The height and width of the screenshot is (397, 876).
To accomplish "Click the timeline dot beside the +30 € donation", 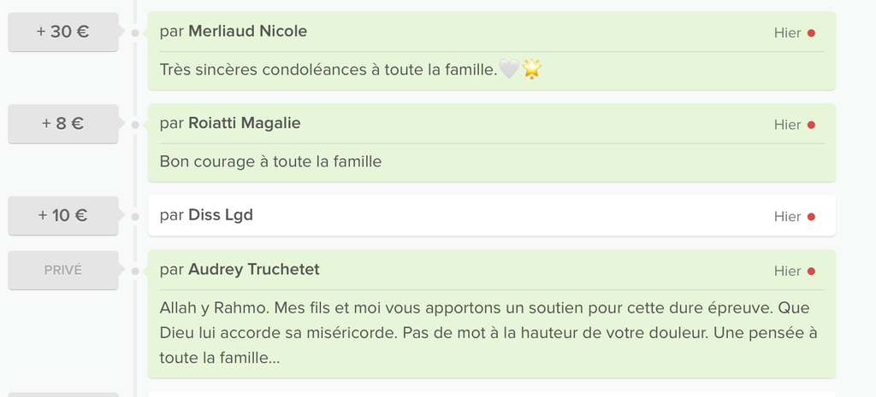I will [x=135, y=33].
